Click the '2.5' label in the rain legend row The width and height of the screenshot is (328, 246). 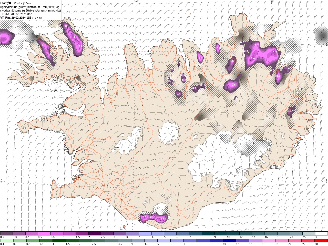(x=94, y=244)
